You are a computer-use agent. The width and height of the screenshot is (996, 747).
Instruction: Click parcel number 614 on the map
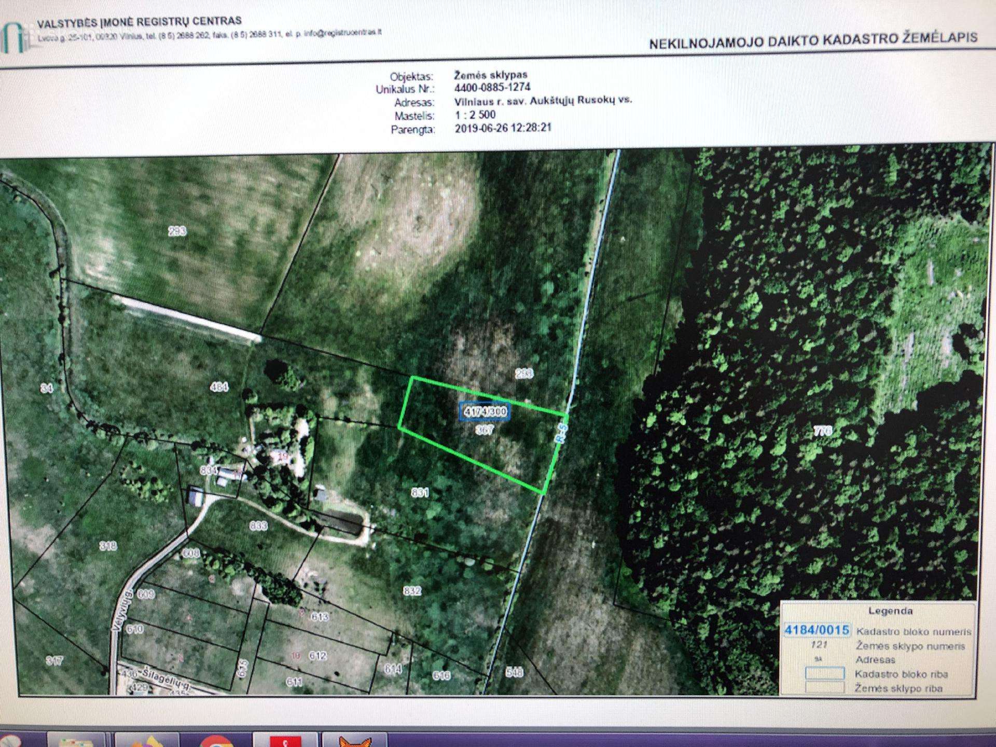pyautogui.click(x=393, y=669)
